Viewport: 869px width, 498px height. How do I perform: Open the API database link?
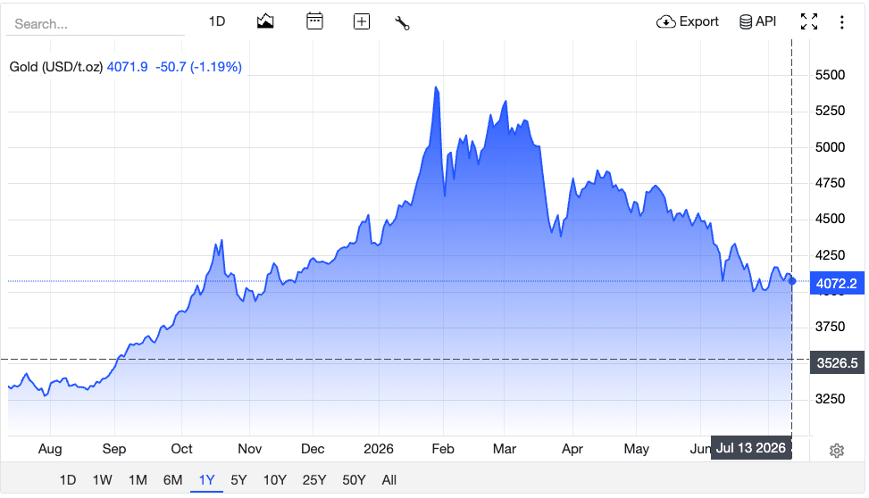click(757, 21)
